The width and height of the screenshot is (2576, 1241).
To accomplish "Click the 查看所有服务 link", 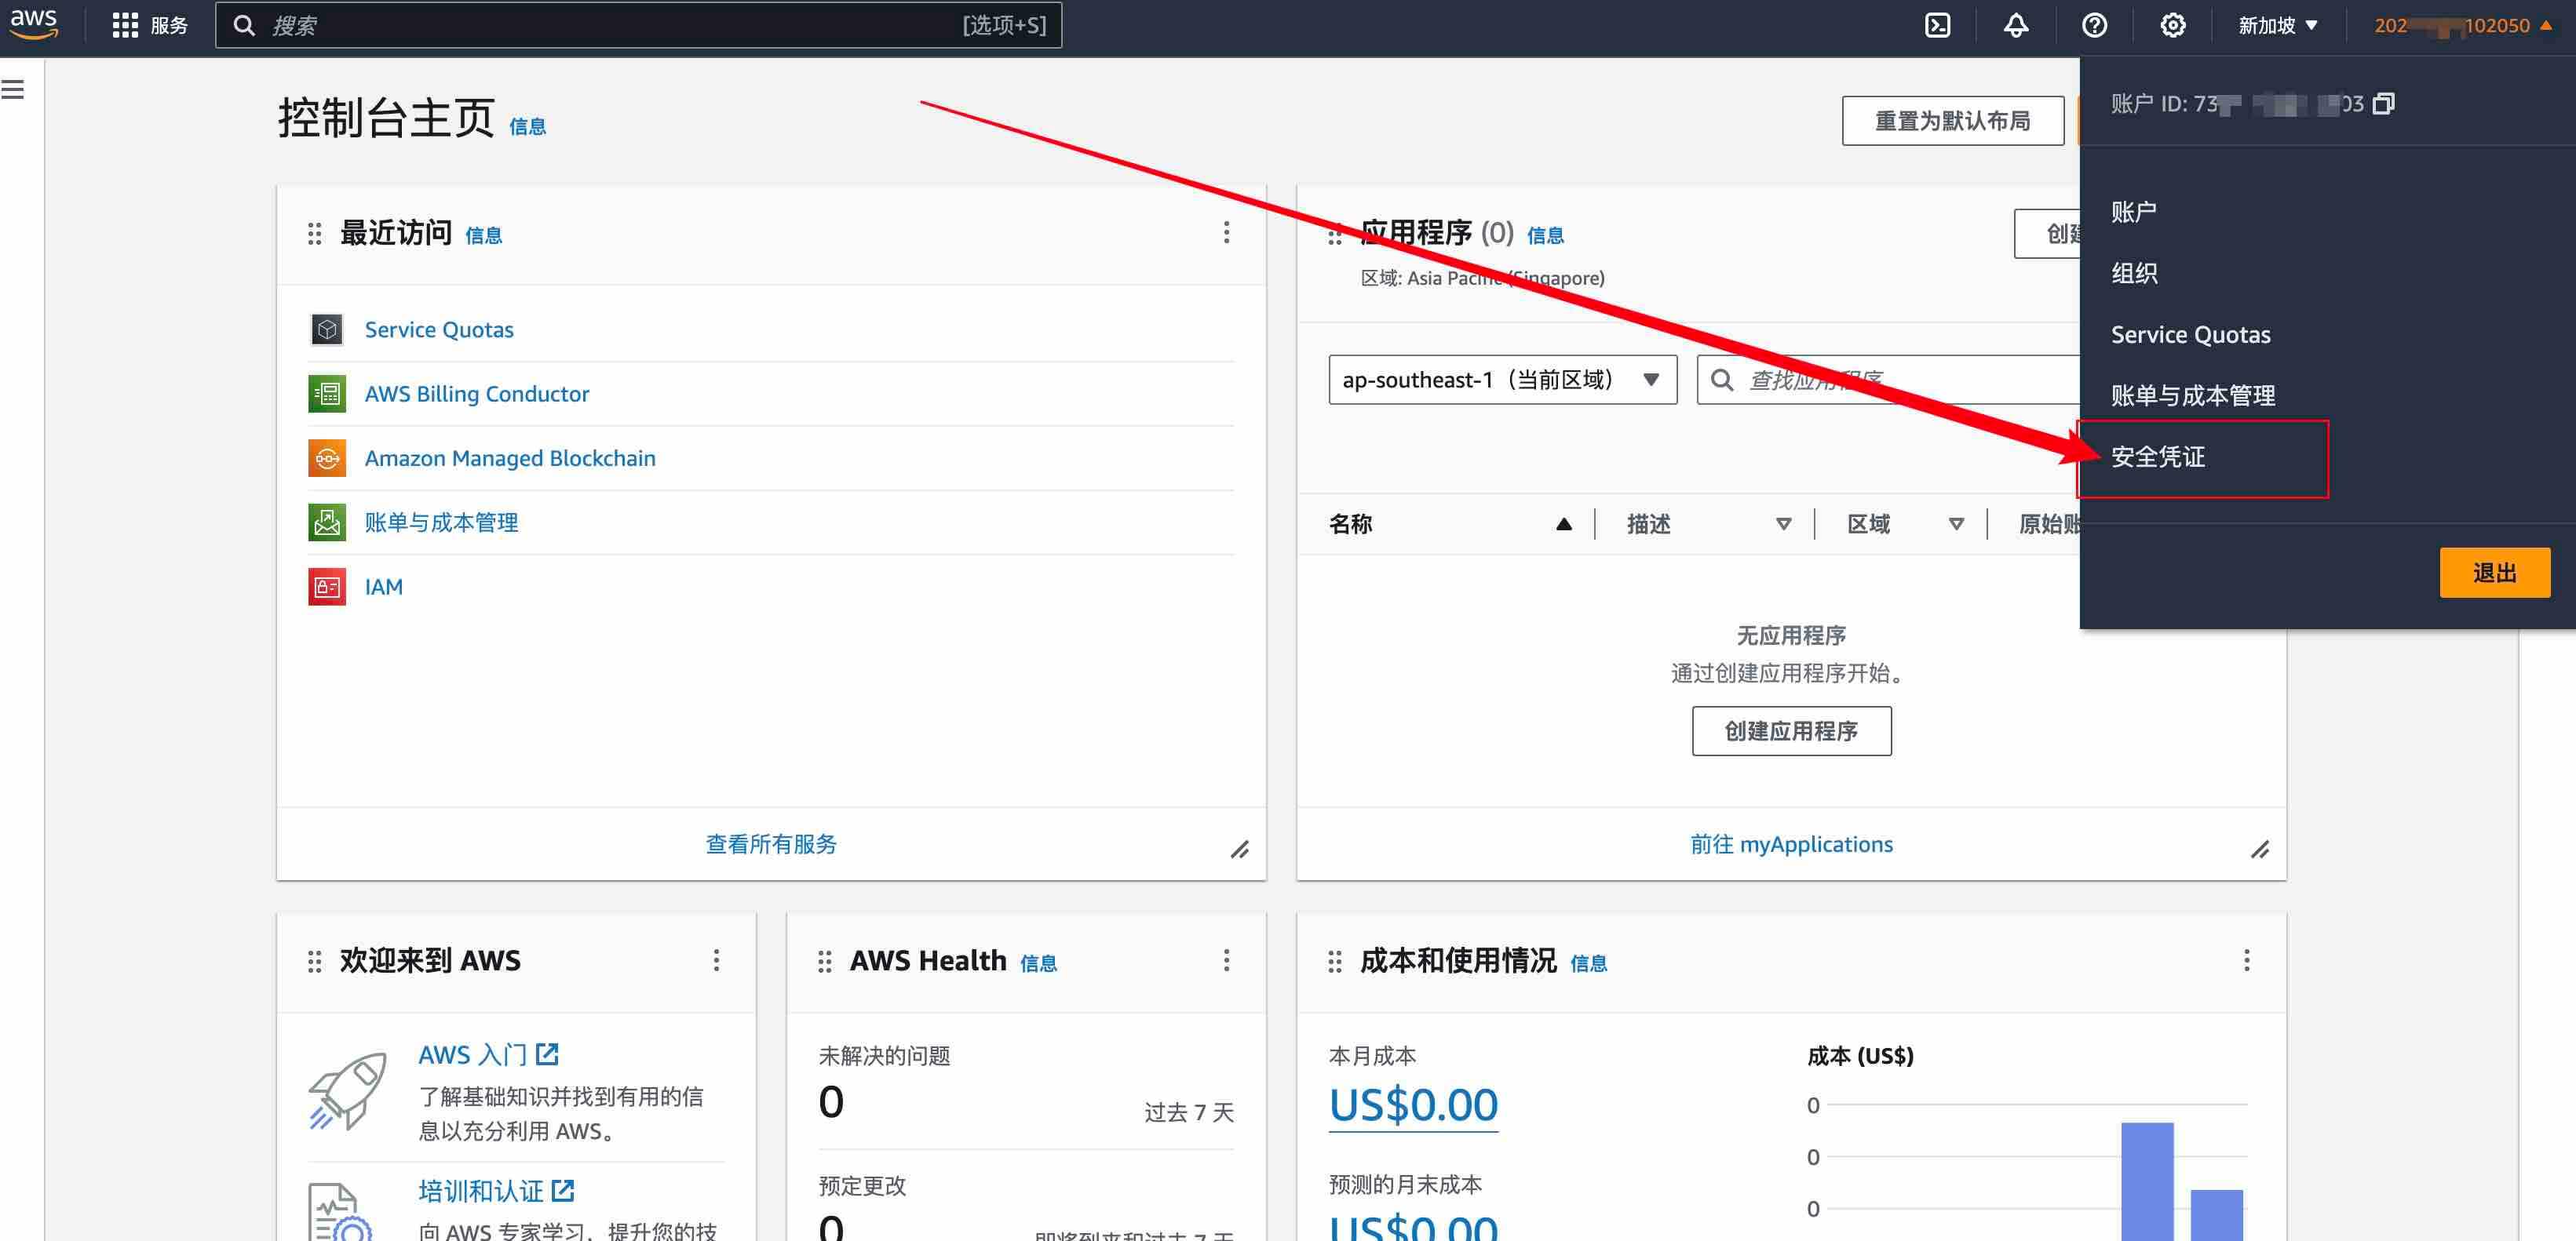I will [x=771, y=844].
